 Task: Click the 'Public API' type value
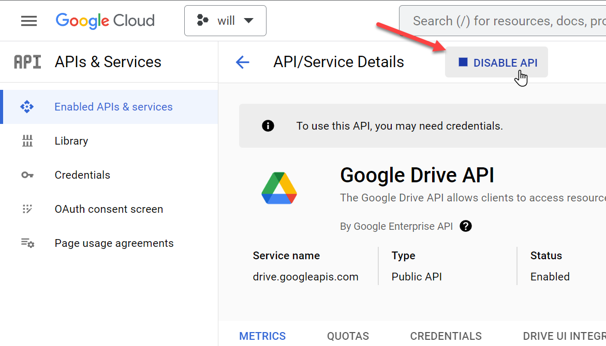(417, 277)
